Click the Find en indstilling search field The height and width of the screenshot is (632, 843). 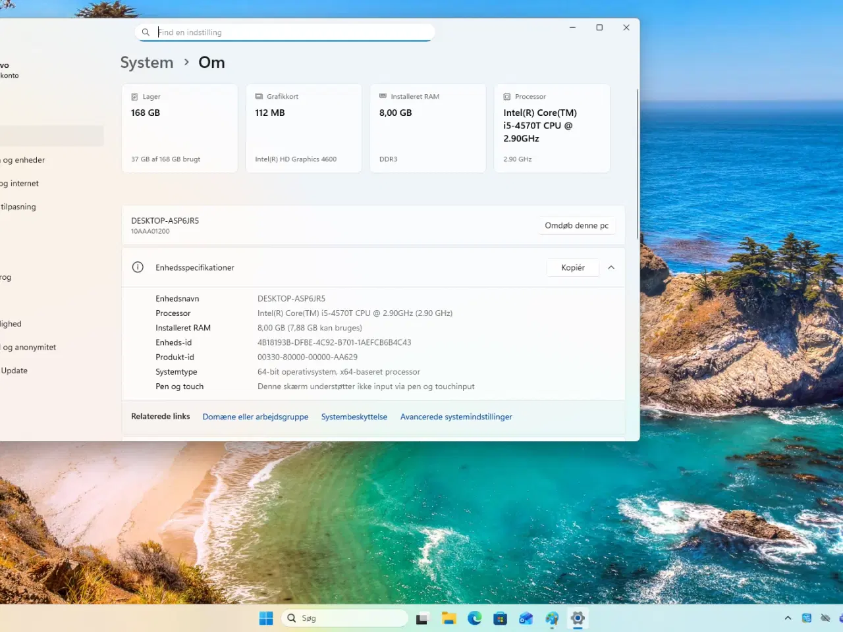[x=283, y=32]
